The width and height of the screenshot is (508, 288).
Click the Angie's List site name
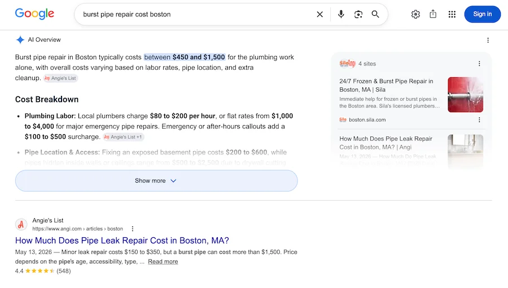[47, 220]
